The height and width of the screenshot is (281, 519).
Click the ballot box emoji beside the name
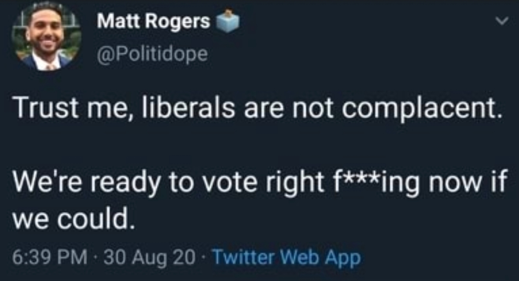pos(229,22)
